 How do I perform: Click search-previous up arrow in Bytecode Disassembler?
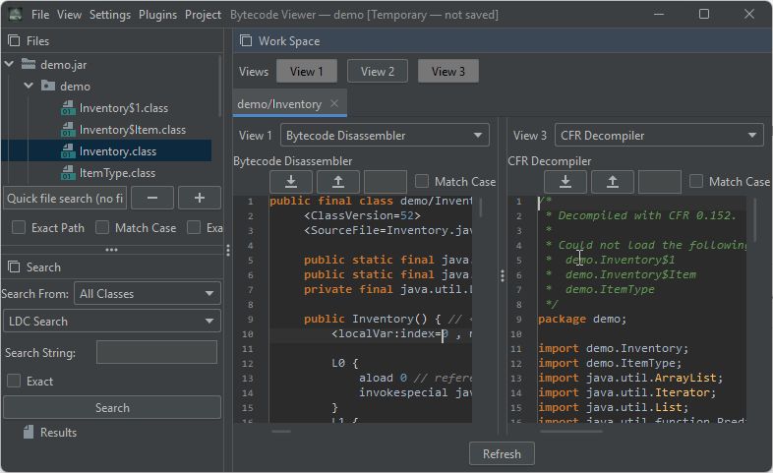pos(338,182)
